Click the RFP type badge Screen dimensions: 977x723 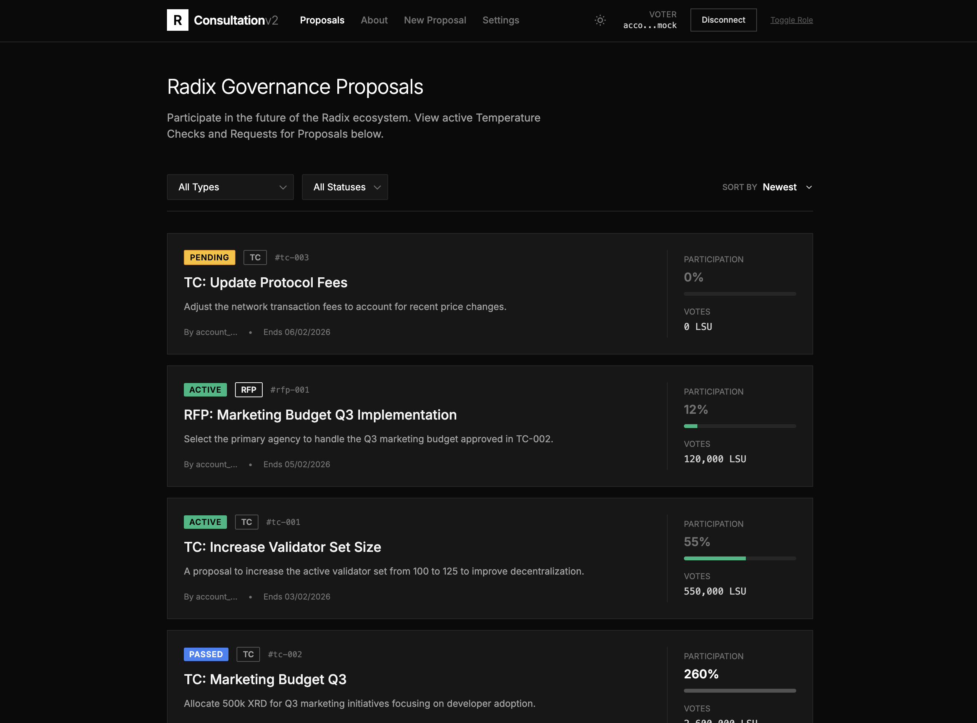pyautogui.click(x=248, y=390)
